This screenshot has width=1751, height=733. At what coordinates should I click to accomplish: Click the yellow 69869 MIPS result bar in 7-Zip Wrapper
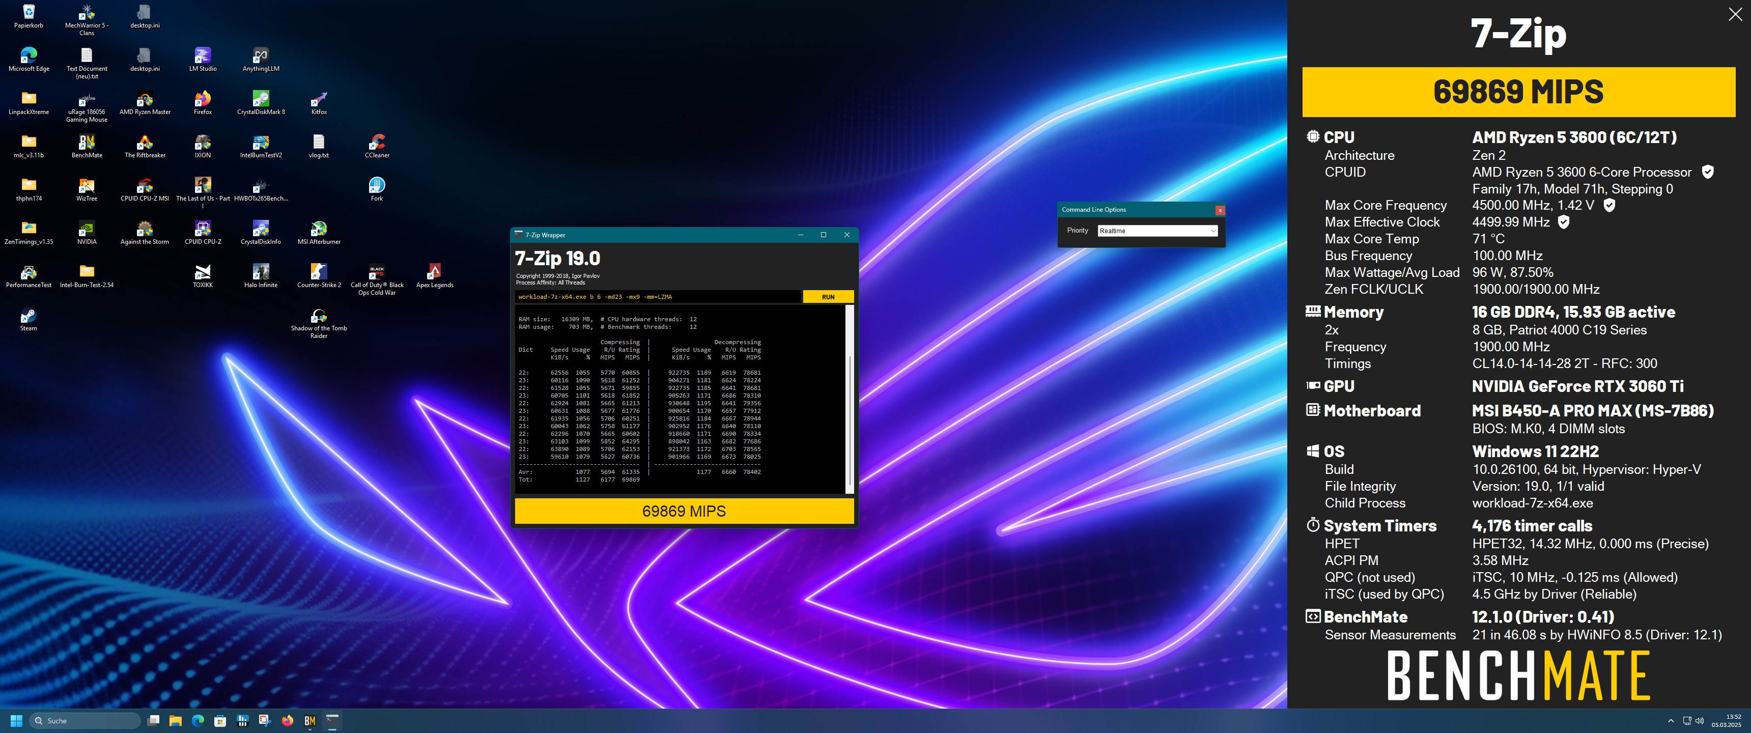click(x=684, y=512)
